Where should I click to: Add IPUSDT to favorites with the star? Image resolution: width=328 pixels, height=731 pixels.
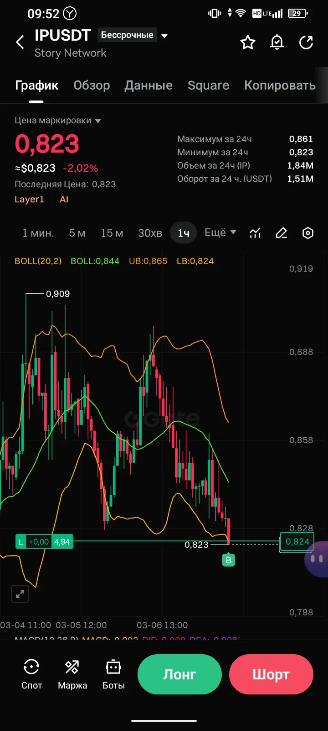(x=248, y=42)
